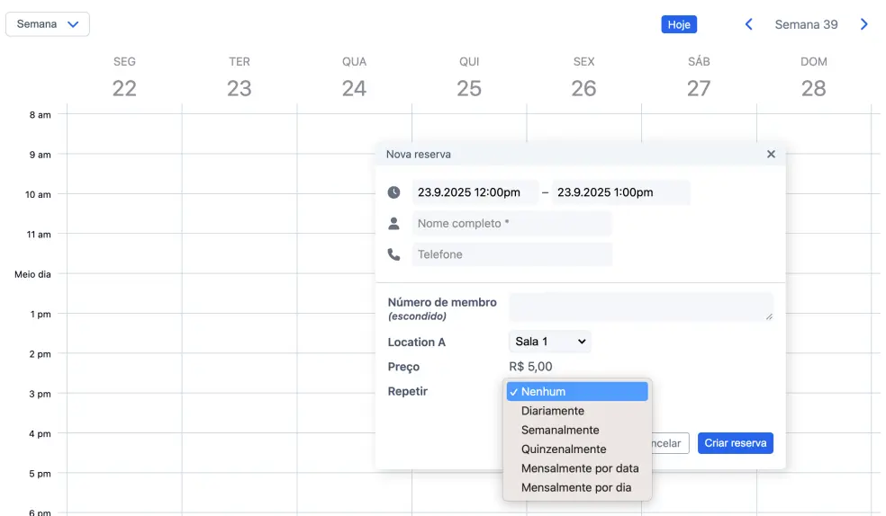
Task: Click the phone icon beside Telefone
Action: (393, 254)
